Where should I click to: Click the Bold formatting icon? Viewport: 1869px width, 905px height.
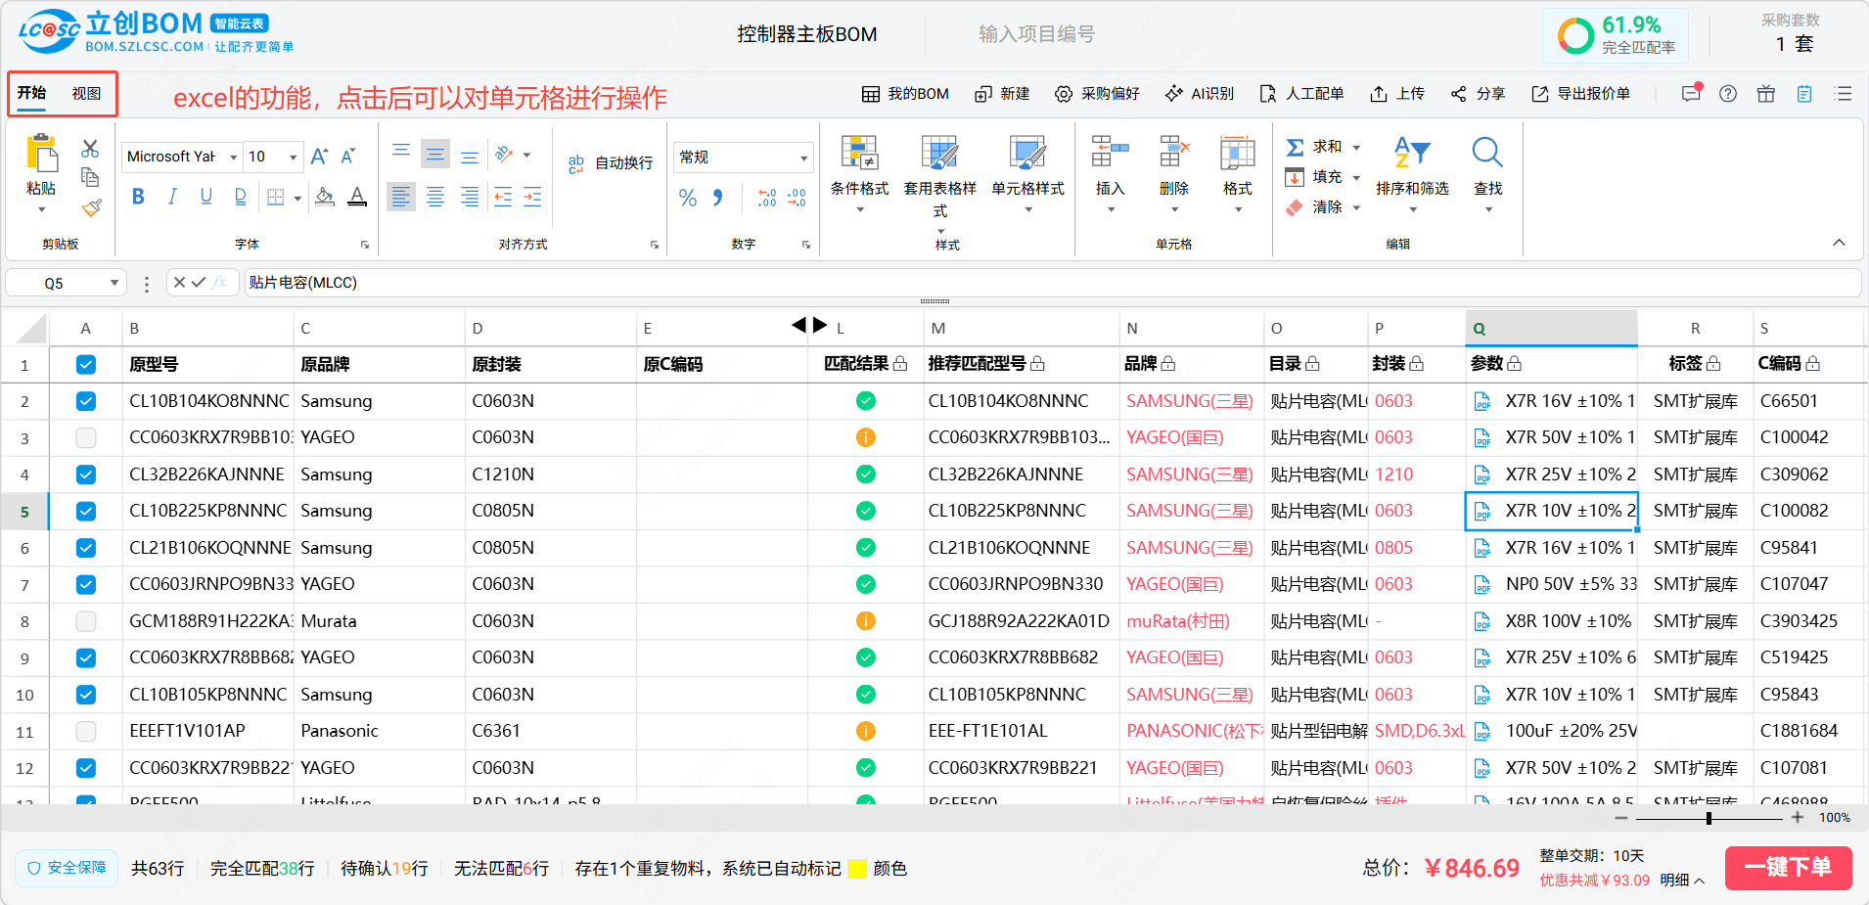click(x=138, y=197)
